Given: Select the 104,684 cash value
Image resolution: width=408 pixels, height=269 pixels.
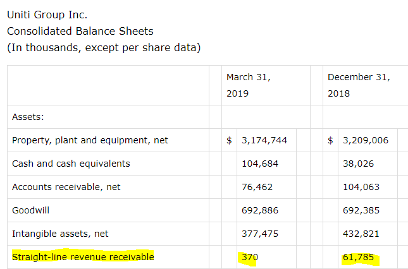Looking at the screenshot, I should click(260, 164).
